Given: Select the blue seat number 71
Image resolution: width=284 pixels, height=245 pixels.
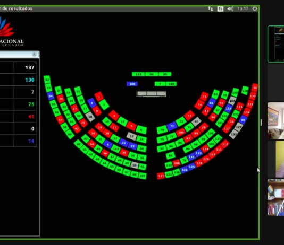Looking at the screenshot, I should click(x=172, y=126).
